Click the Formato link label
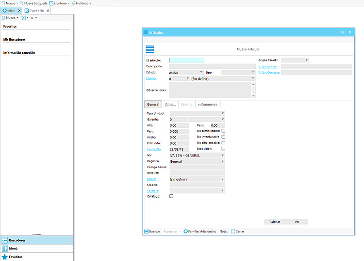Image resolution: width=364 pixels, height=261 pixels. coord(153,191)
